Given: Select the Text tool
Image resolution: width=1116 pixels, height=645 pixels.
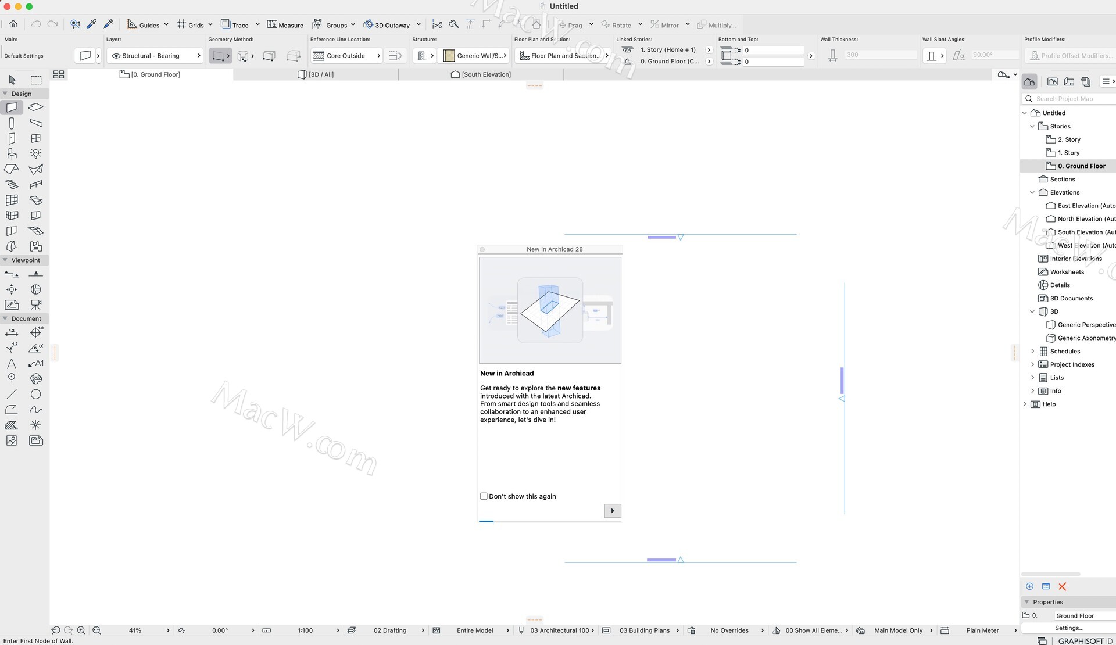Looking at the screenshot, I should 12,363.
